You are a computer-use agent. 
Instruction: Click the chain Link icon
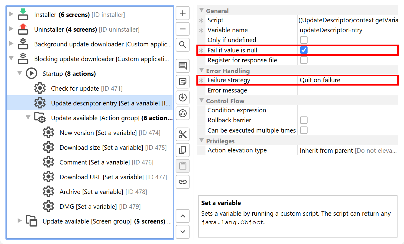pyautogui.click(x=183, y=182)
